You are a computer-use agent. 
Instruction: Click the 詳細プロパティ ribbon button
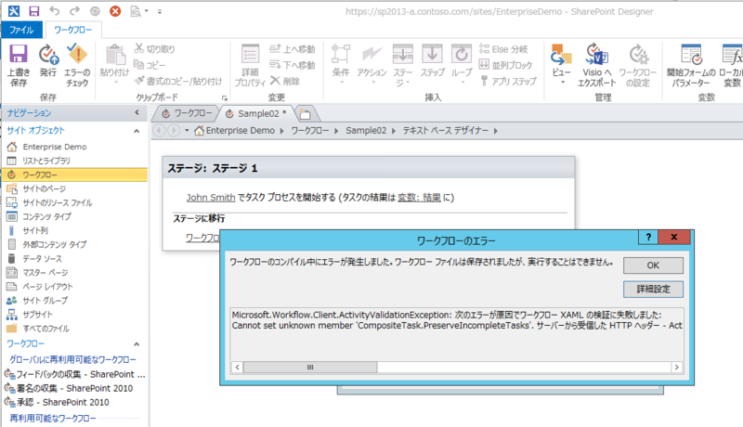click(x=250, y=66)
